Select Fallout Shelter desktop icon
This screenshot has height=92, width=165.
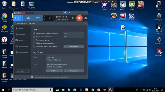click(x=132, y=6)
